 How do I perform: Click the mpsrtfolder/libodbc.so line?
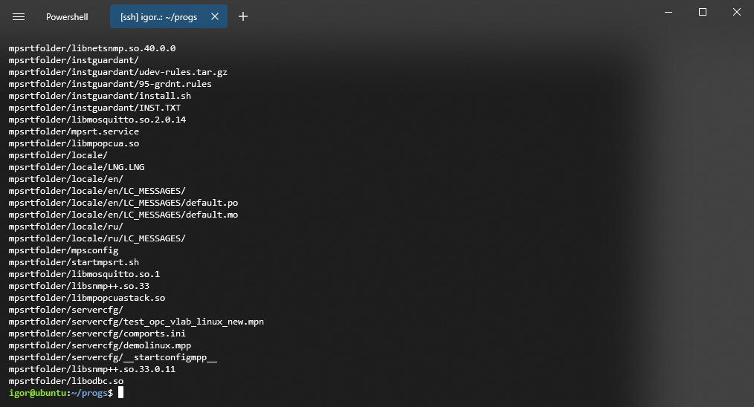coord(66,381)
